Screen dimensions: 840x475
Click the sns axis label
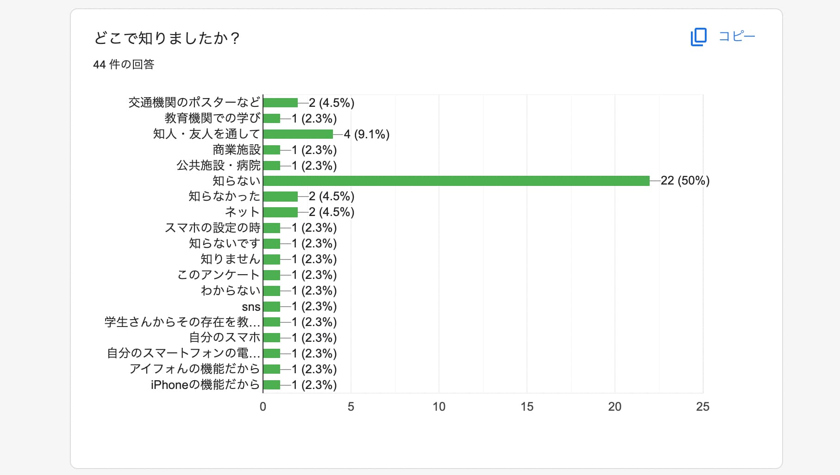[251, 307]
